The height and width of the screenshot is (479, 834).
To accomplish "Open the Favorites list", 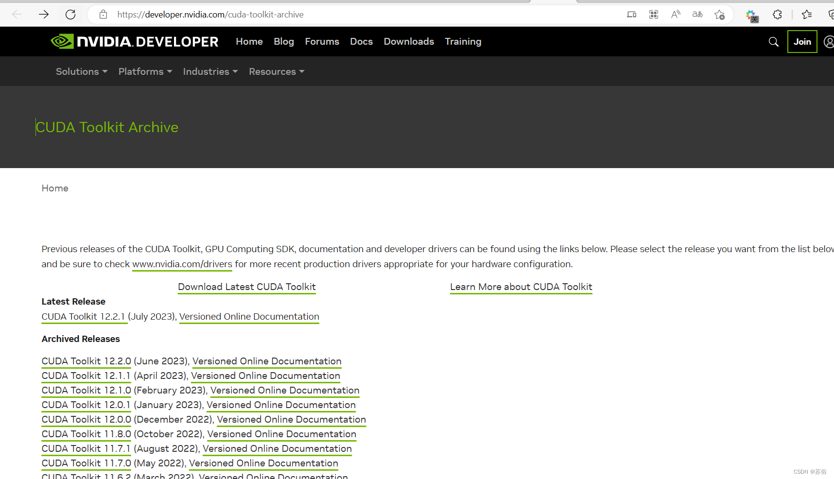I will (807, 14).
